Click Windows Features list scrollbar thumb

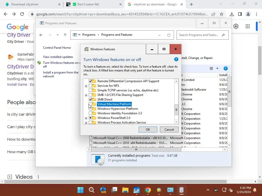pos(176,110)
